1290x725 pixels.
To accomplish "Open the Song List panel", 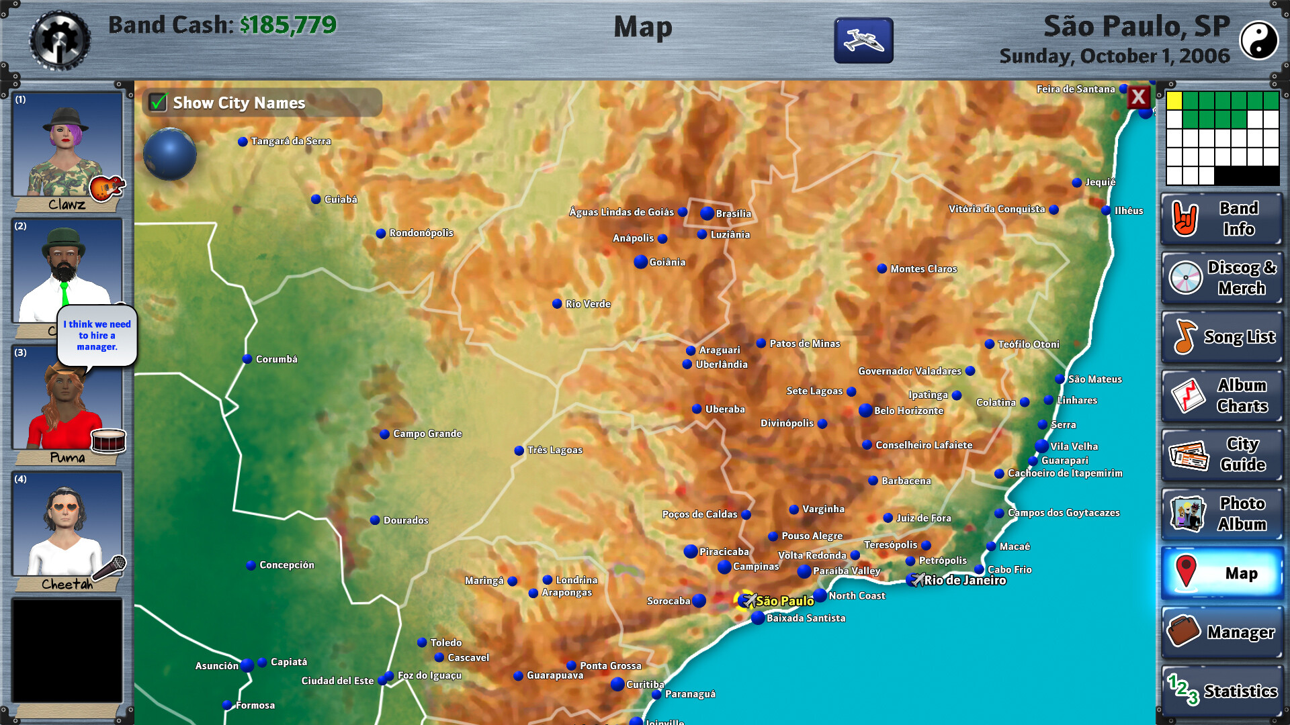I will pos(1221,336).
